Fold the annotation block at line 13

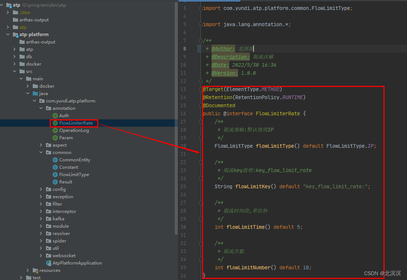(x=201, y=89)
